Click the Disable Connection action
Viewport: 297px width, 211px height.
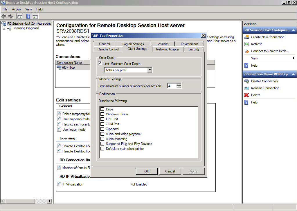pos(264,81)
